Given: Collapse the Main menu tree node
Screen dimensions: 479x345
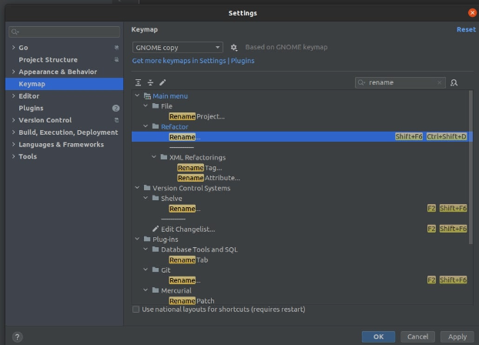Looking at the screenshot, I should tap(138, 96).
